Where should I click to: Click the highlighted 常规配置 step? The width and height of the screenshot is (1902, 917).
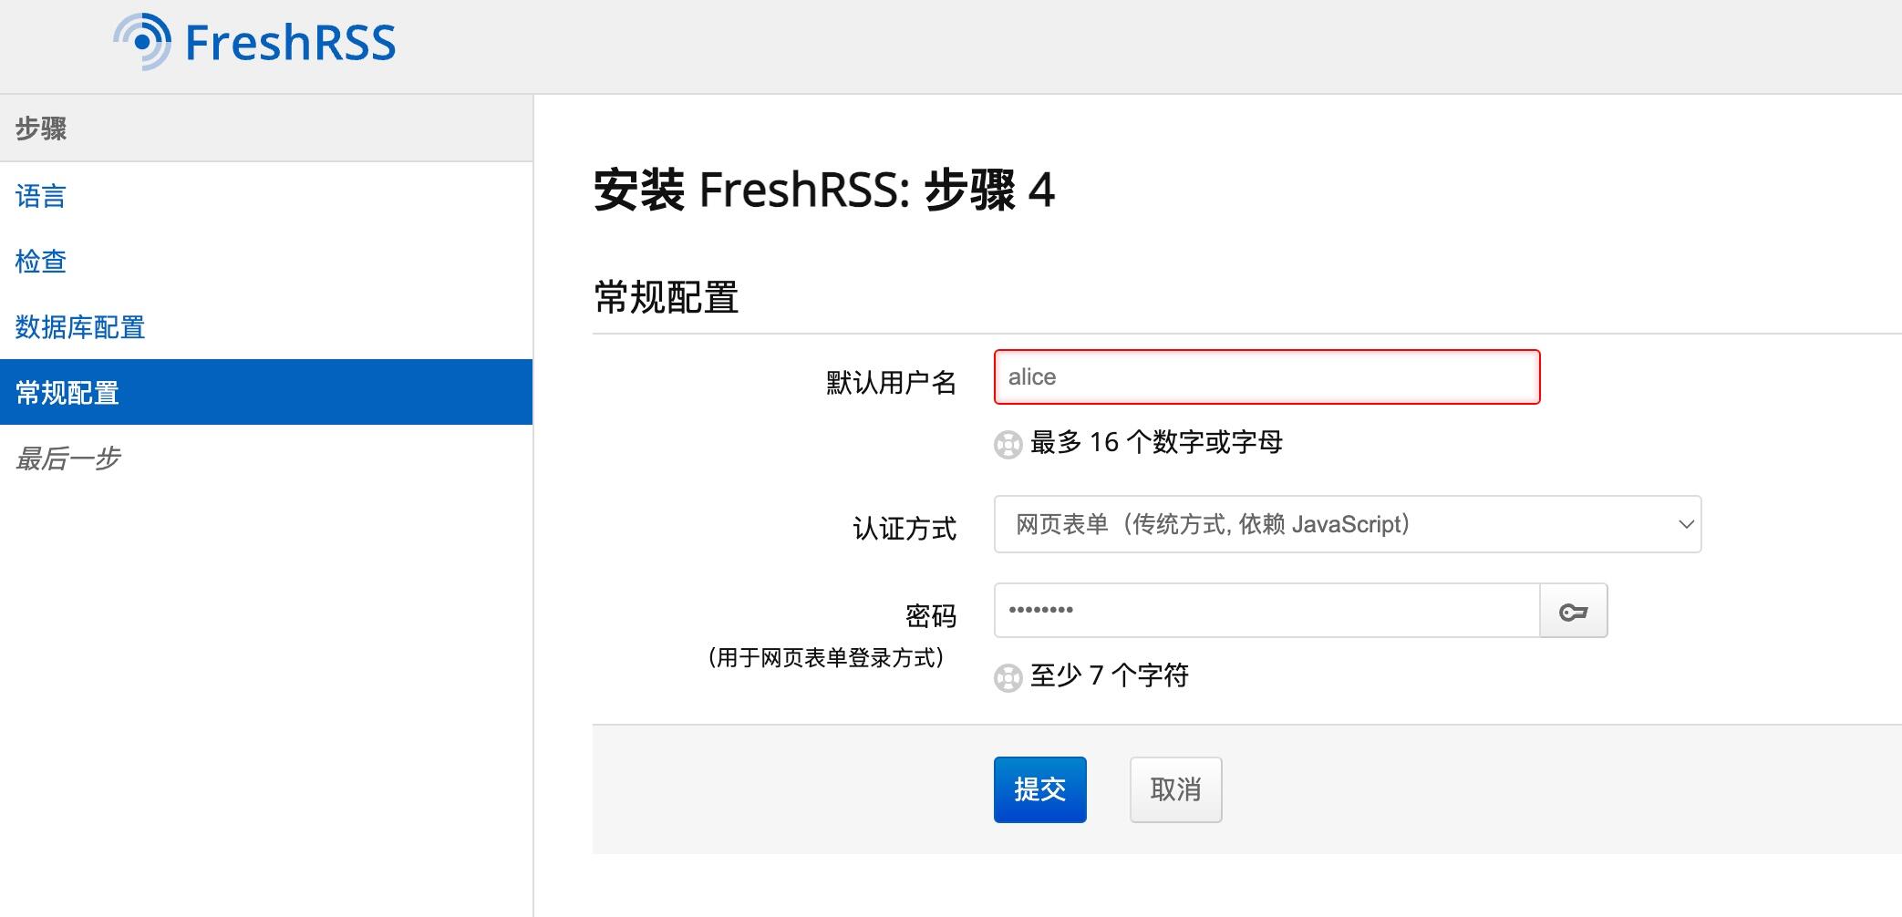click(x=66, y=392)
